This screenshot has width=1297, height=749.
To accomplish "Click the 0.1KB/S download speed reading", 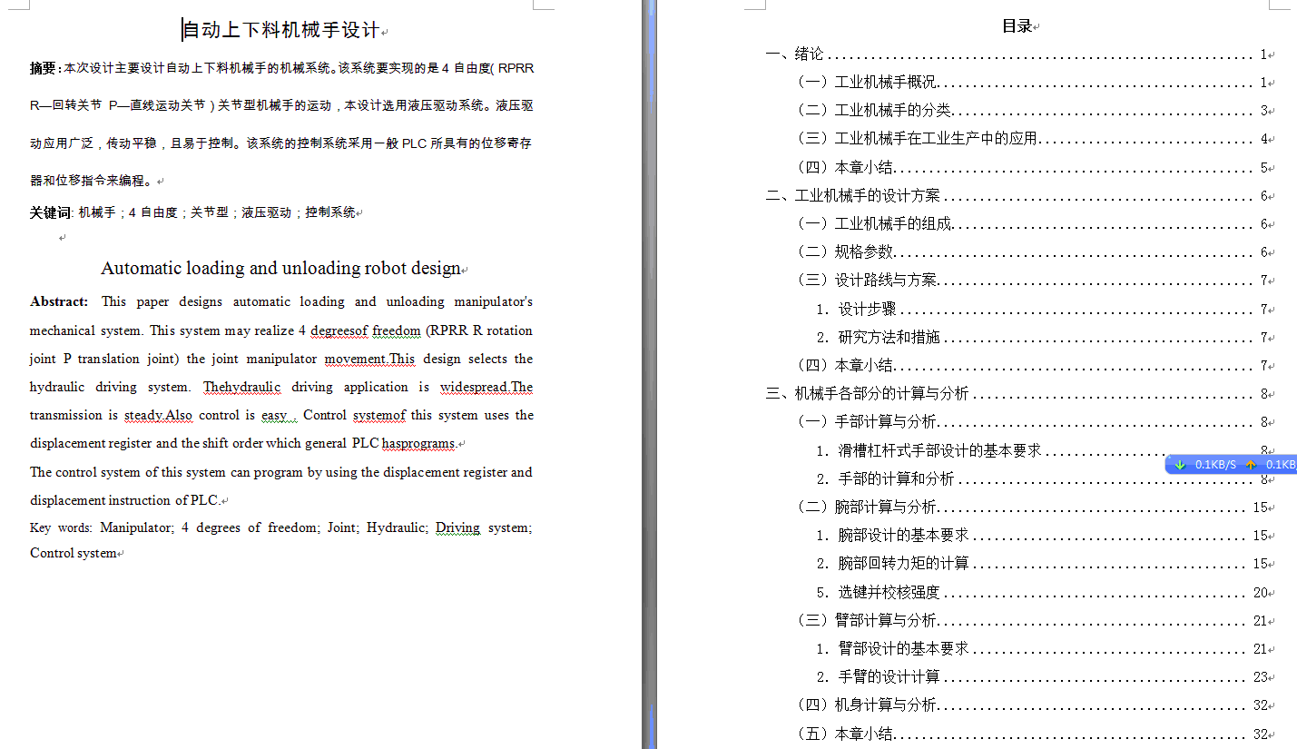I will pyautogui.click(x=1215, y=465).
